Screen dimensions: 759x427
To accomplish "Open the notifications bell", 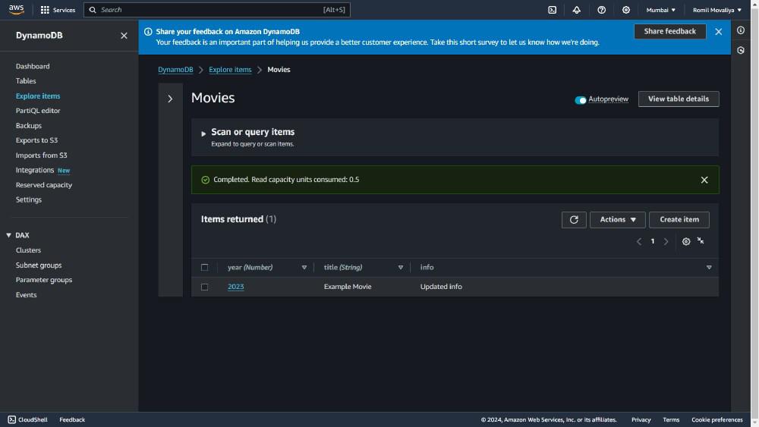I will (577, 10).
